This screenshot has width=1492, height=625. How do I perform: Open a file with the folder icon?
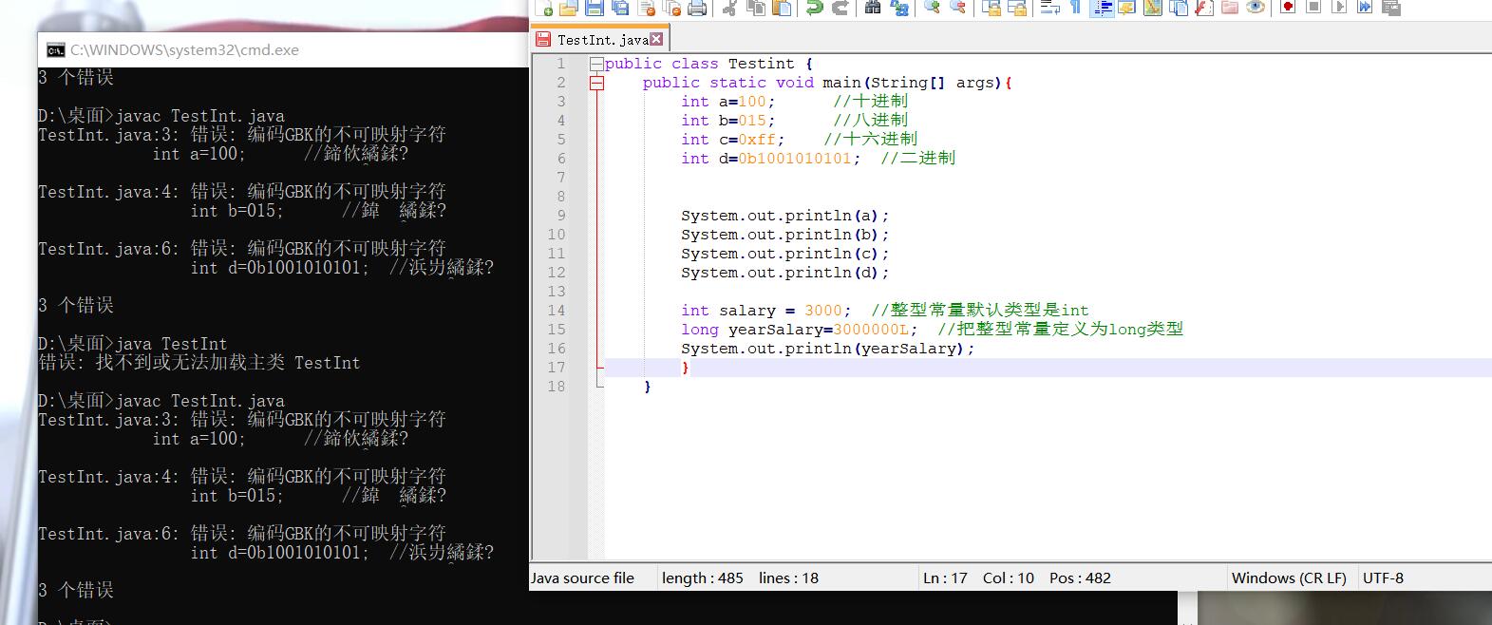coord(569,8)
